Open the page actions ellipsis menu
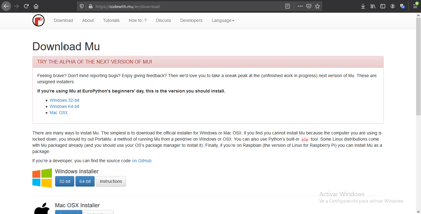 [x=300, y=6]
